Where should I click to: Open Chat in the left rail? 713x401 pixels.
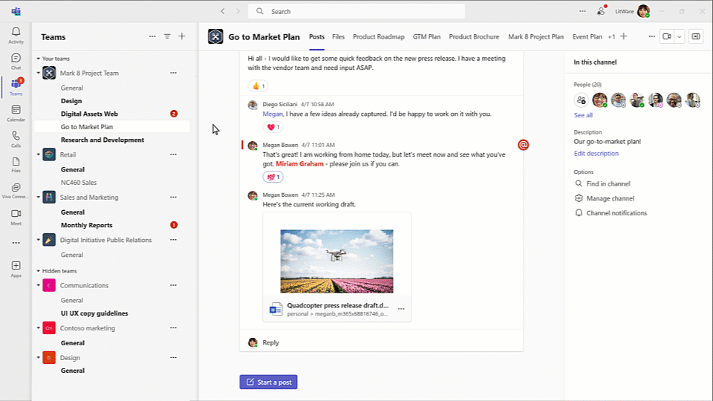pyautogui.click(x=16, y=61)
